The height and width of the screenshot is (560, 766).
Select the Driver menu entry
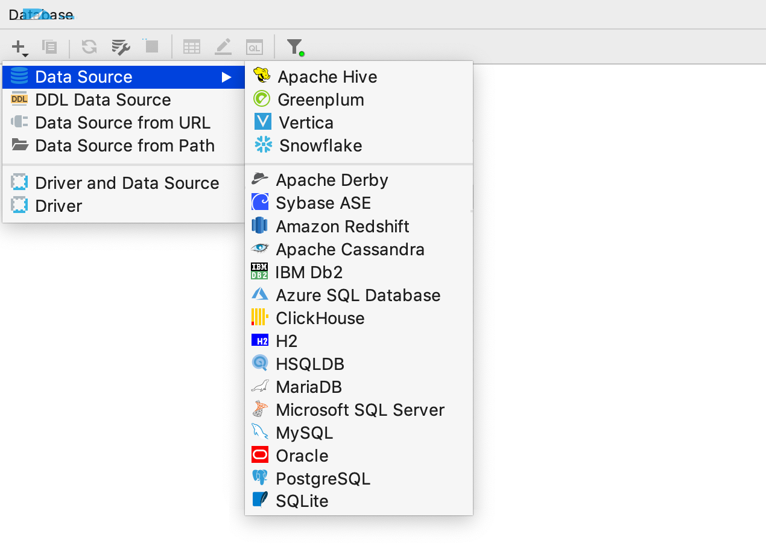(124, 206)
